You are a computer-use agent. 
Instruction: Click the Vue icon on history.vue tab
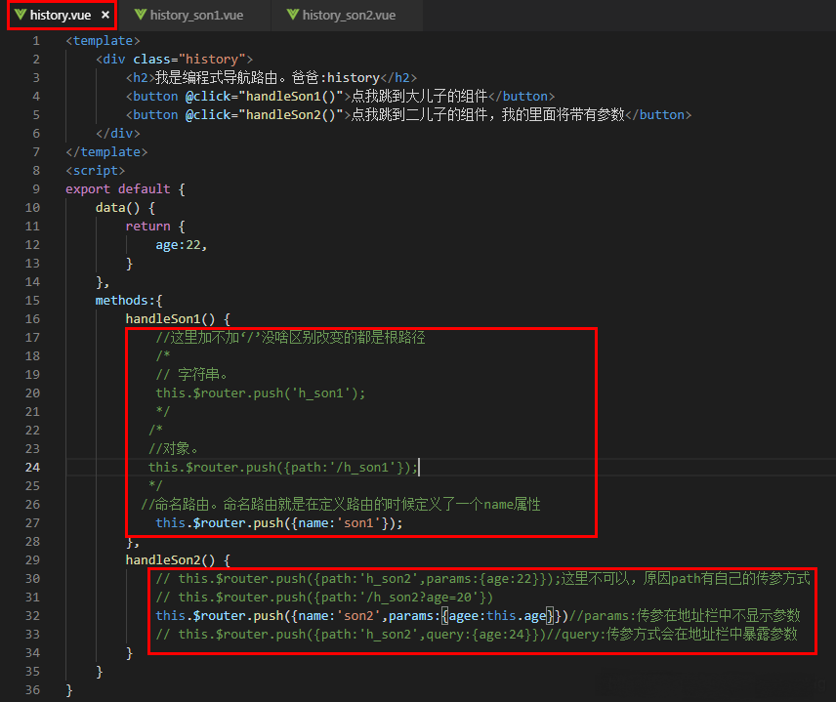(x=21, y=15)
